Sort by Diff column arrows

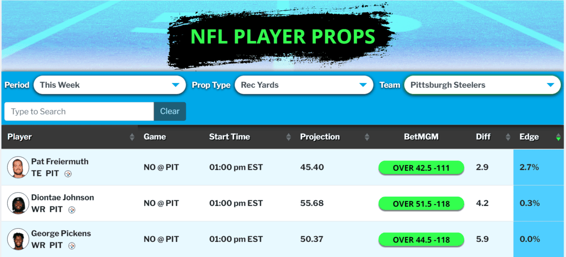coord(508,137)
